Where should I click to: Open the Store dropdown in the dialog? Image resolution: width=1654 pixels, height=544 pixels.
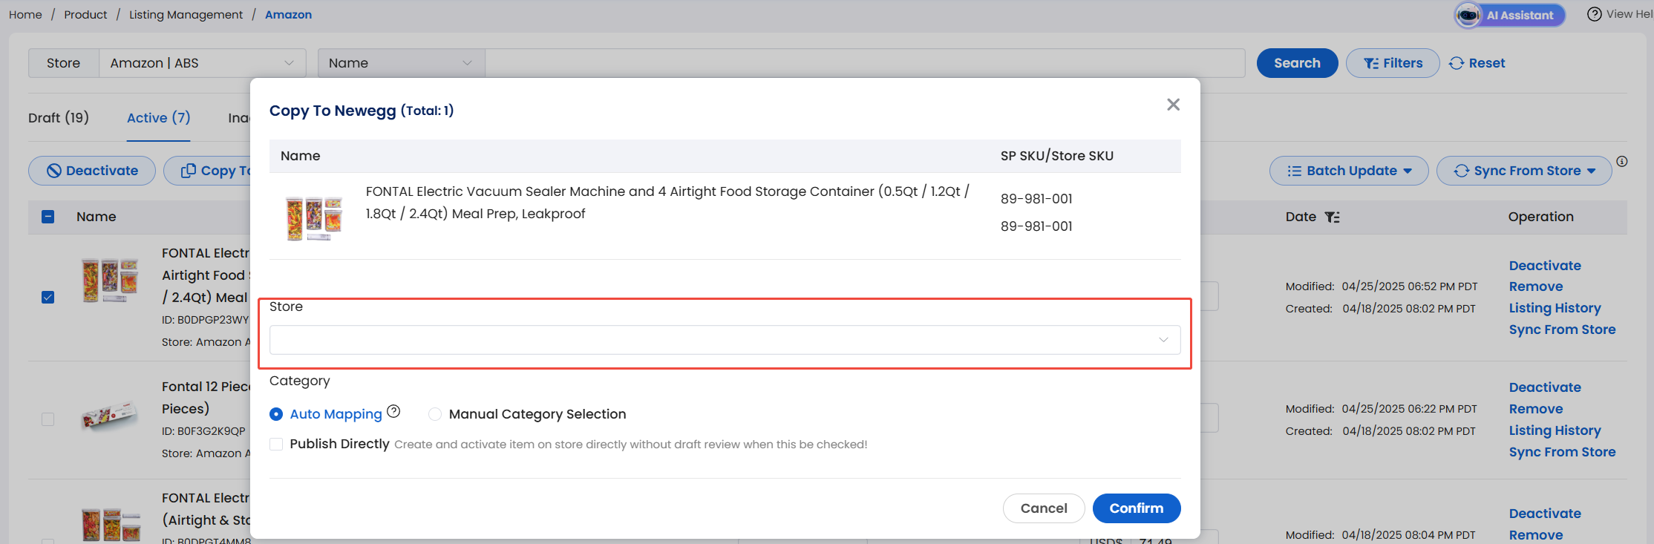pyautogui.click(x=725, y=340)
